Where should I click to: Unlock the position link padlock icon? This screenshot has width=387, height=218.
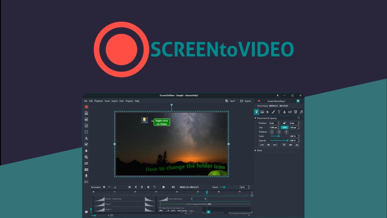[x=284, y=123]
